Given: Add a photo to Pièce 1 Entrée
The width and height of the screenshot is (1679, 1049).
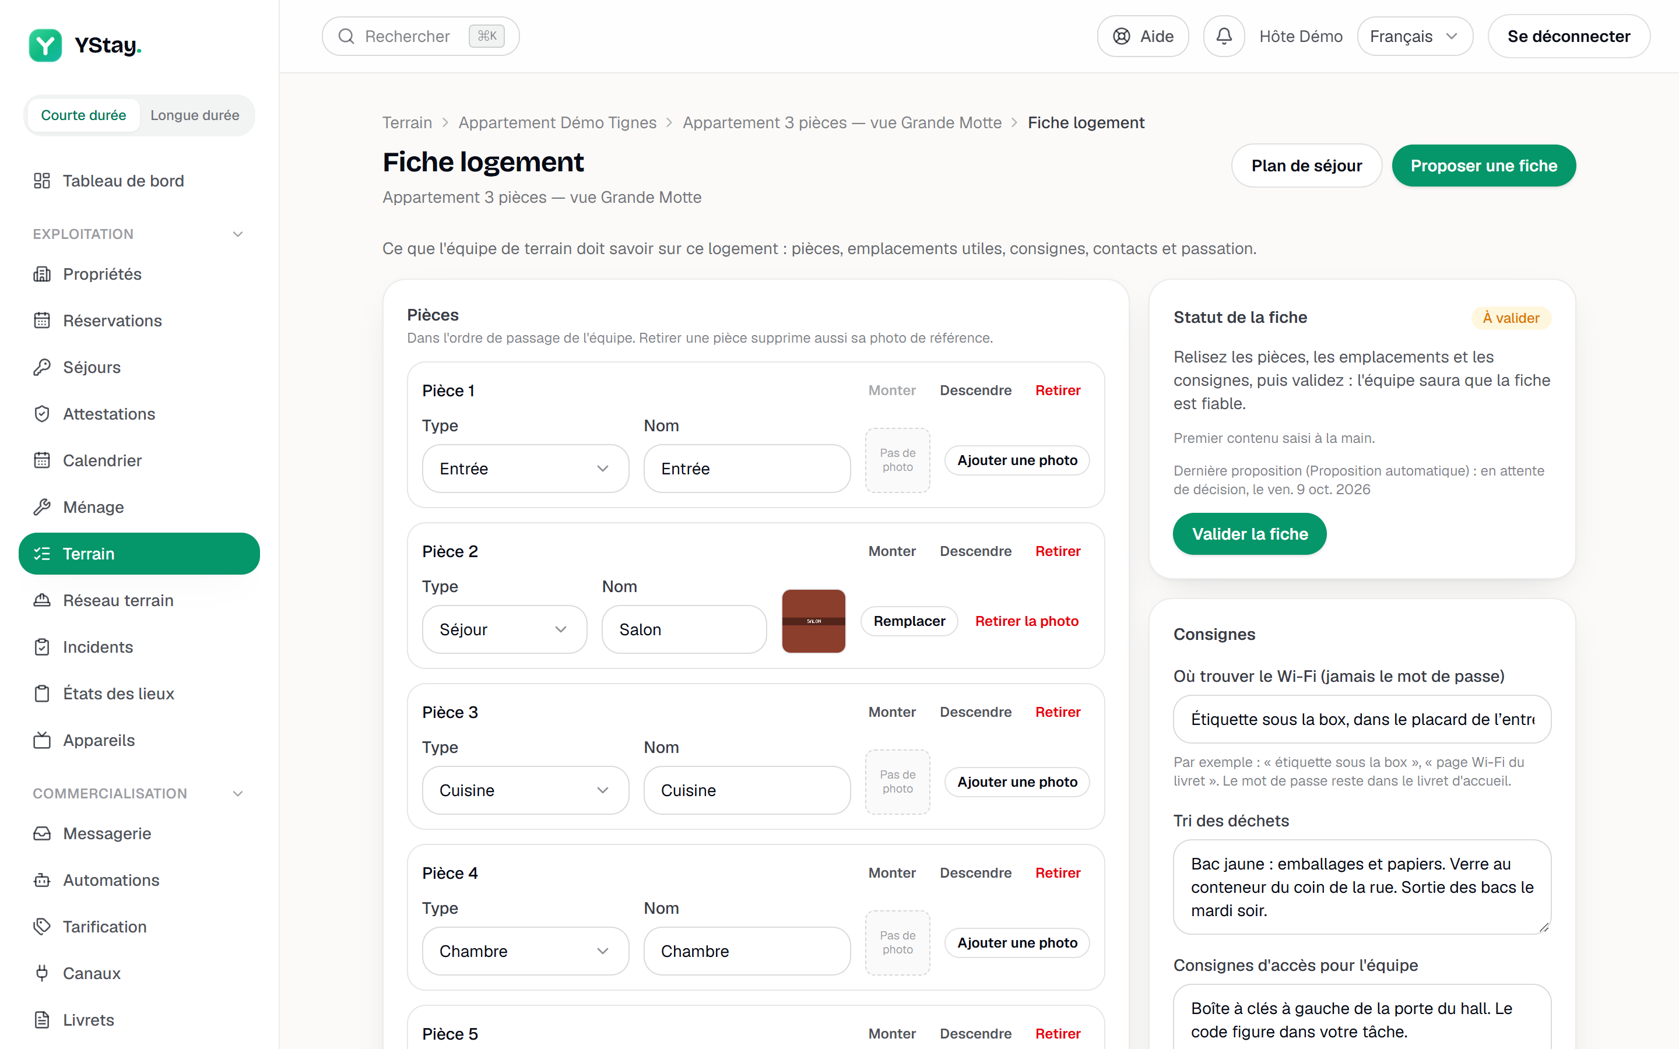Looking at the screenshot, I should 1017,460.
